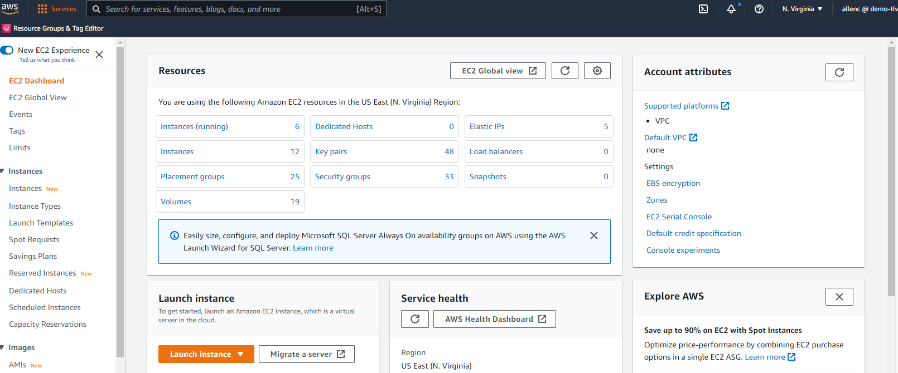Collapse the Instances sidebar section
The height and width of the screenshot is (373, 898).
(3, 171)
